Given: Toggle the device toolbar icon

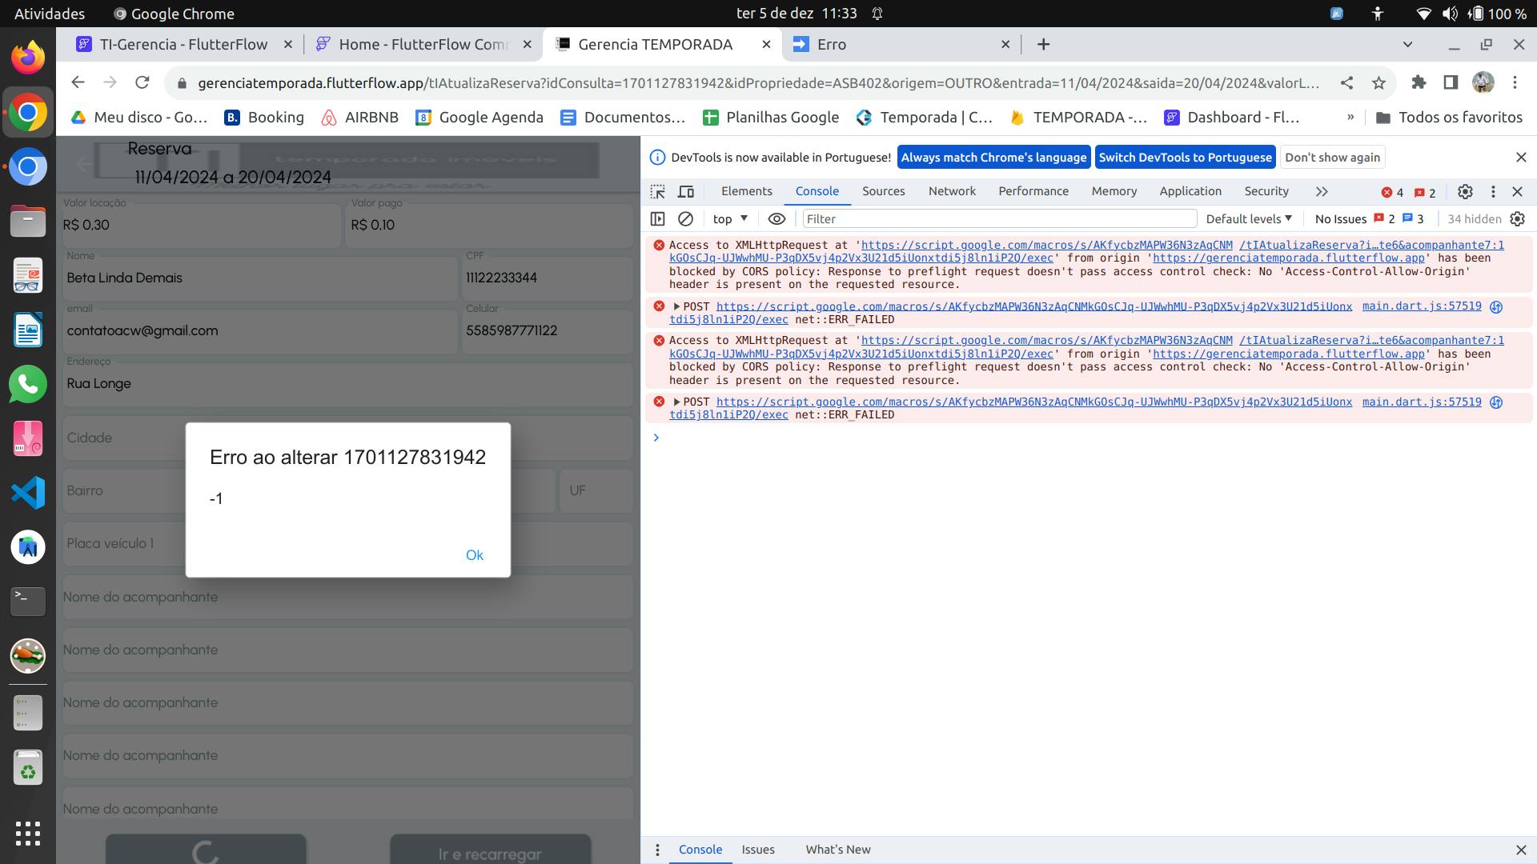Looking at the screenshot, I should (686, 192).
